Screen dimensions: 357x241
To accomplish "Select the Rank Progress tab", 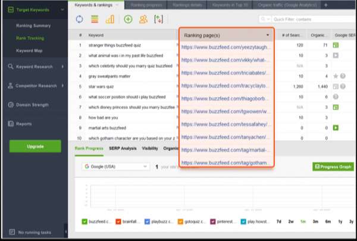I will pyautogui.click(x=89, y=149).
